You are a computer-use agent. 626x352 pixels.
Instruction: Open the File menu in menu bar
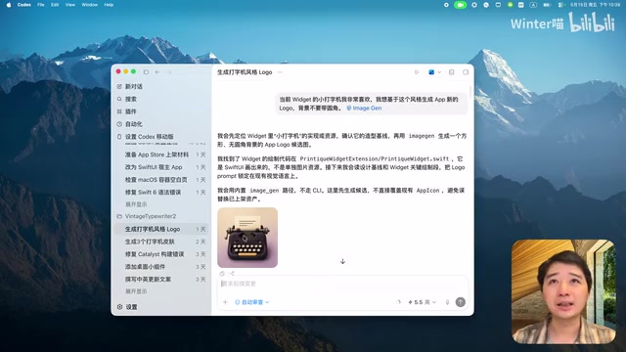(41, 5)
